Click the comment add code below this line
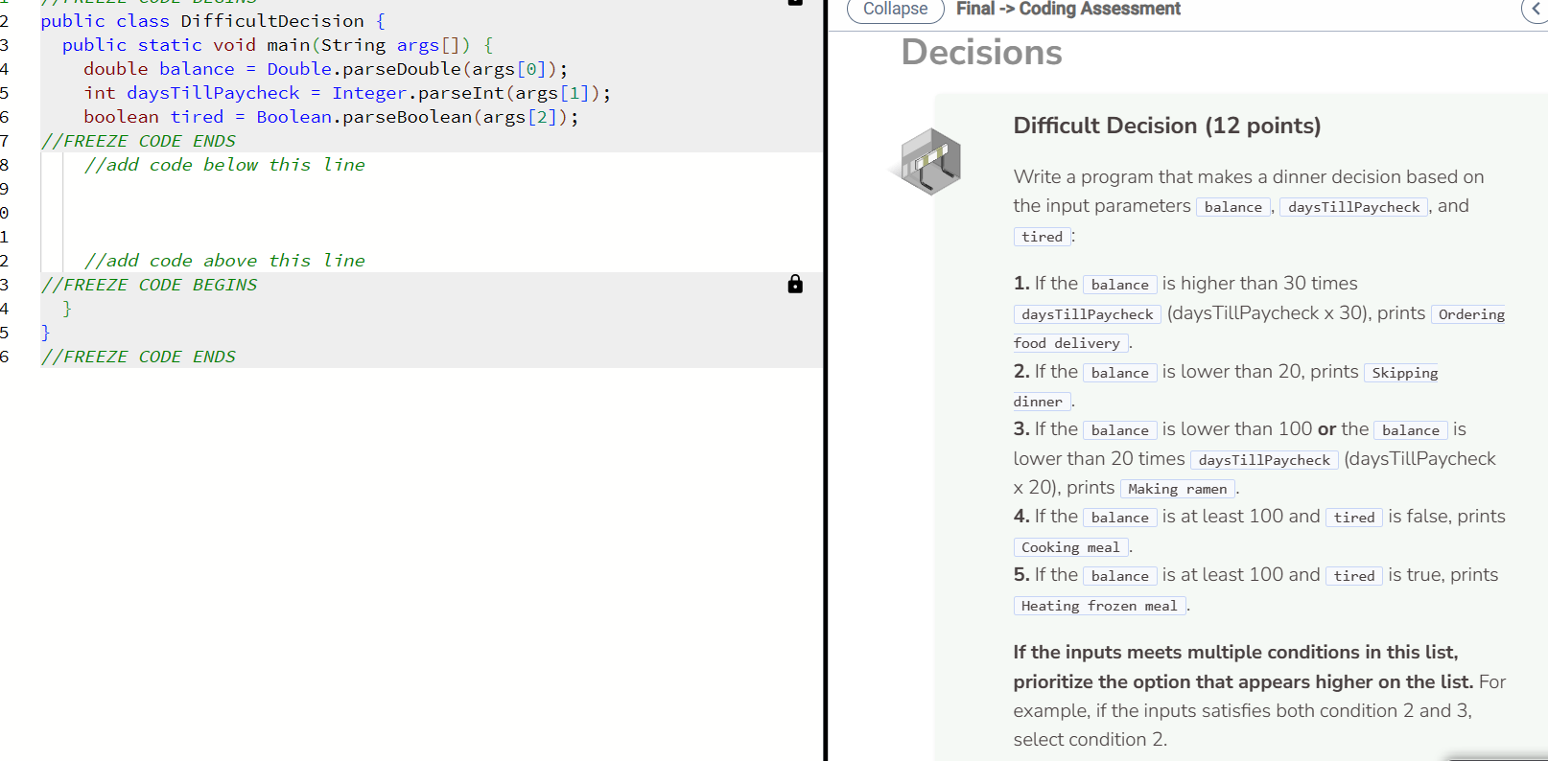The width and height of the screenshot is (1548, 761). [224, 164]
